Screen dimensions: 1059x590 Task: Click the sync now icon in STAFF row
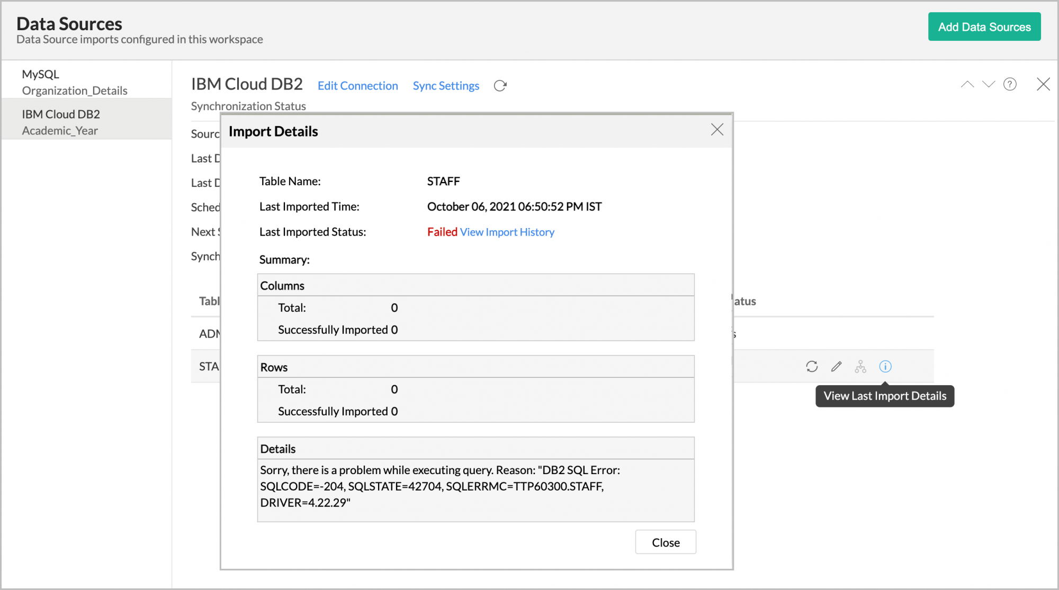[812, 366]
